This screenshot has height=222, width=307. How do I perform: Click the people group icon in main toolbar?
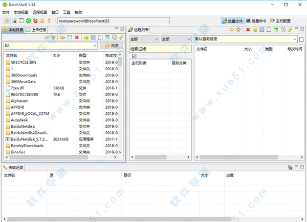tap(35, 21)
